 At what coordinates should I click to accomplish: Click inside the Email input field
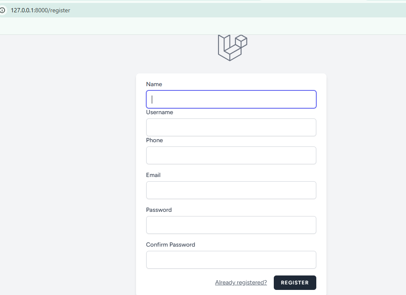[231, 190]
